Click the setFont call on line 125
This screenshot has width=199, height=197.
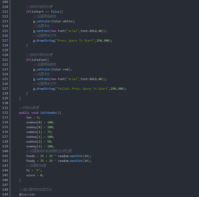[70, 79]
